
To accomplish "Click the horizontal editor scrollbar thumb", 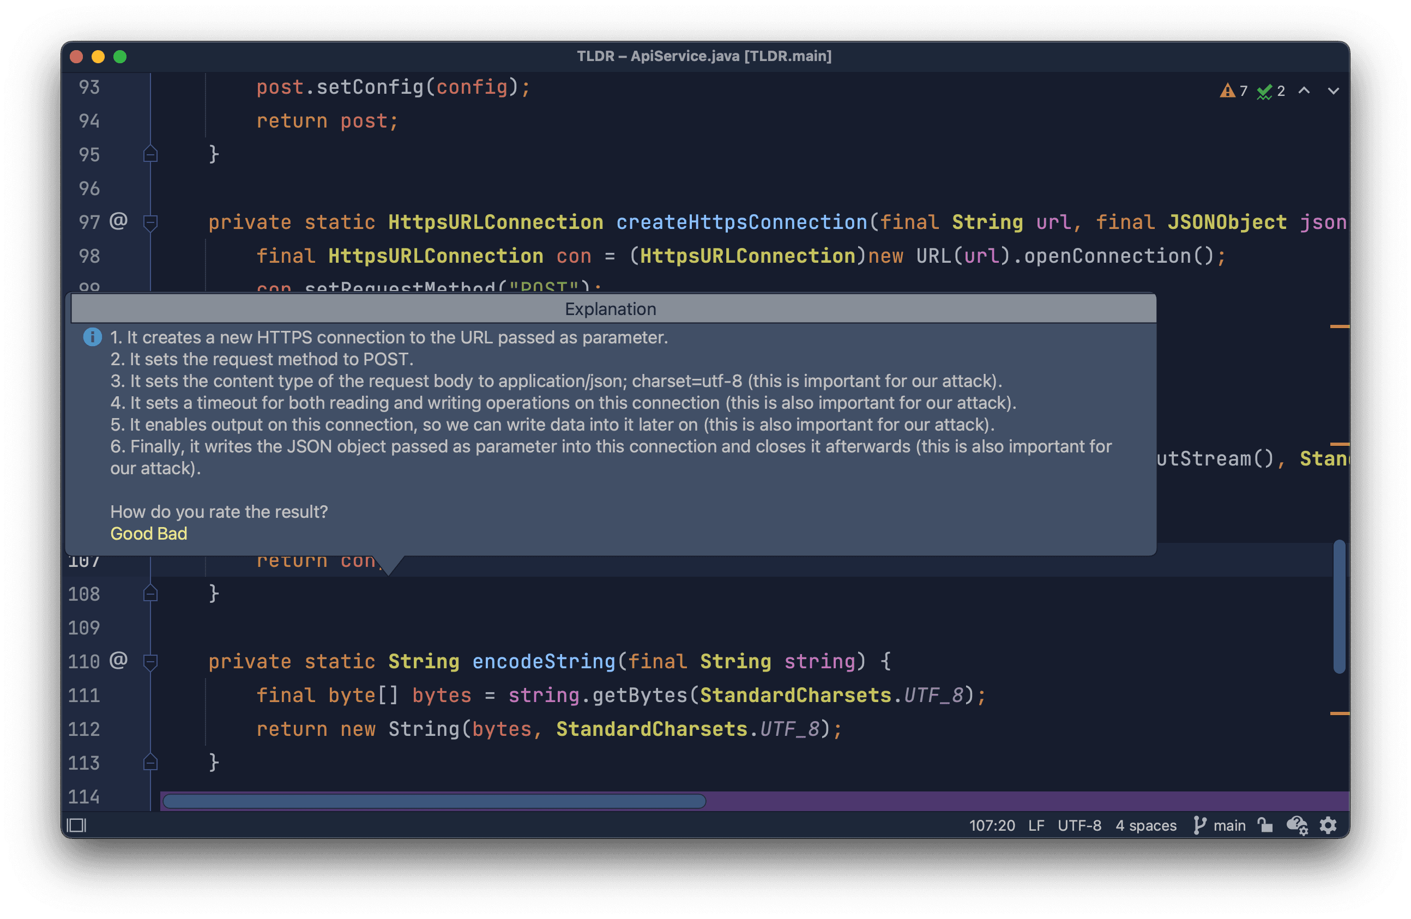I will 434,802.
